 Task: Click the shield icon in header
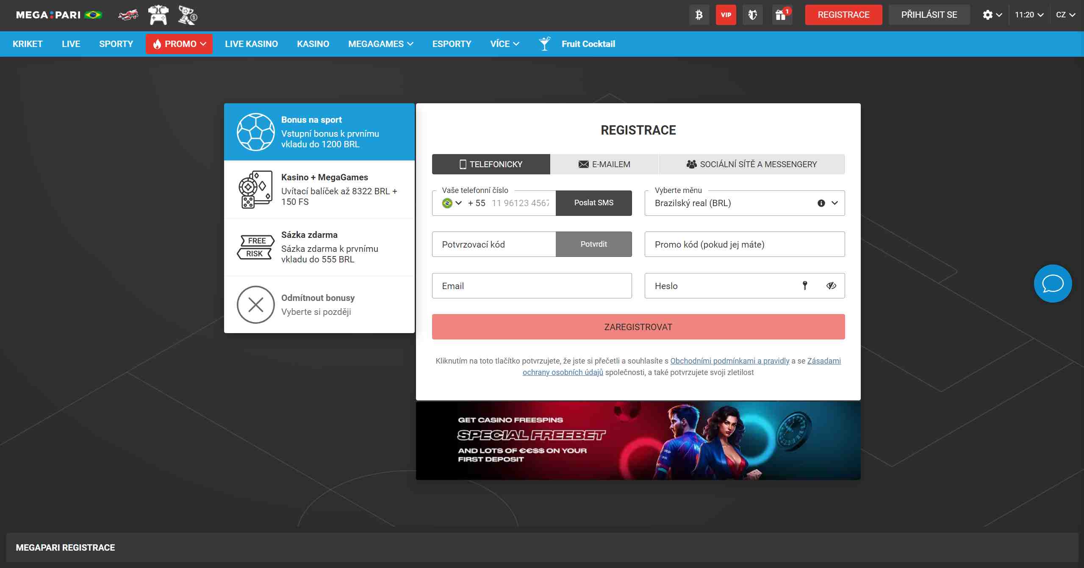753,15
